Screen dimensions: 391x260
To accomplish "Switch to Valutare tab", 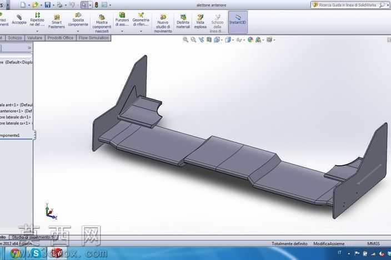I will [x=34, y=38].
